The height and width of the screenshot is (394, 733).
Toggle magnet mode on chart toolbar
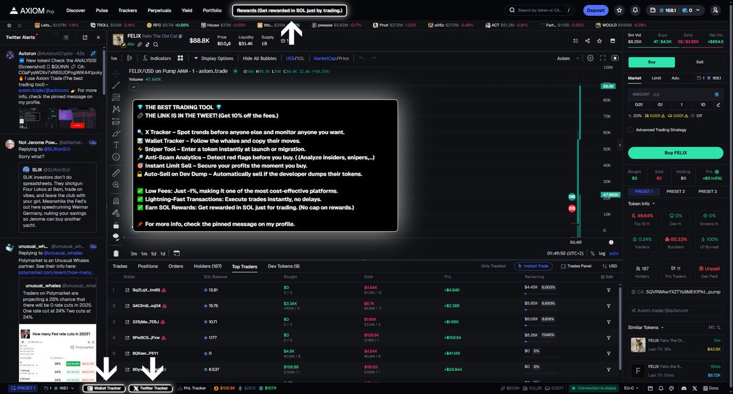tap(116, 201)
